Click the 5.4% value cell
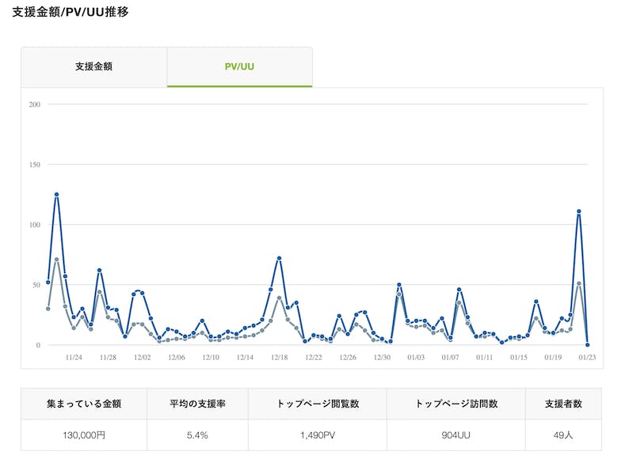This screenshot has height=459, width=625. point(197,434)
